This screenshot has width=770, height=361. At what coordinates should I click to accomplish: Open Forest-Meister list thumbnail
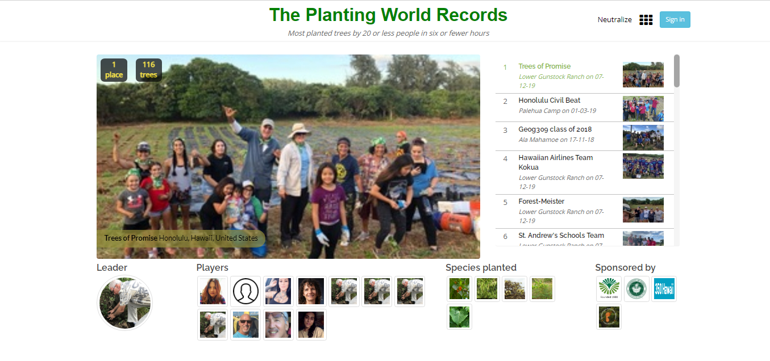(x=643, y=210)
